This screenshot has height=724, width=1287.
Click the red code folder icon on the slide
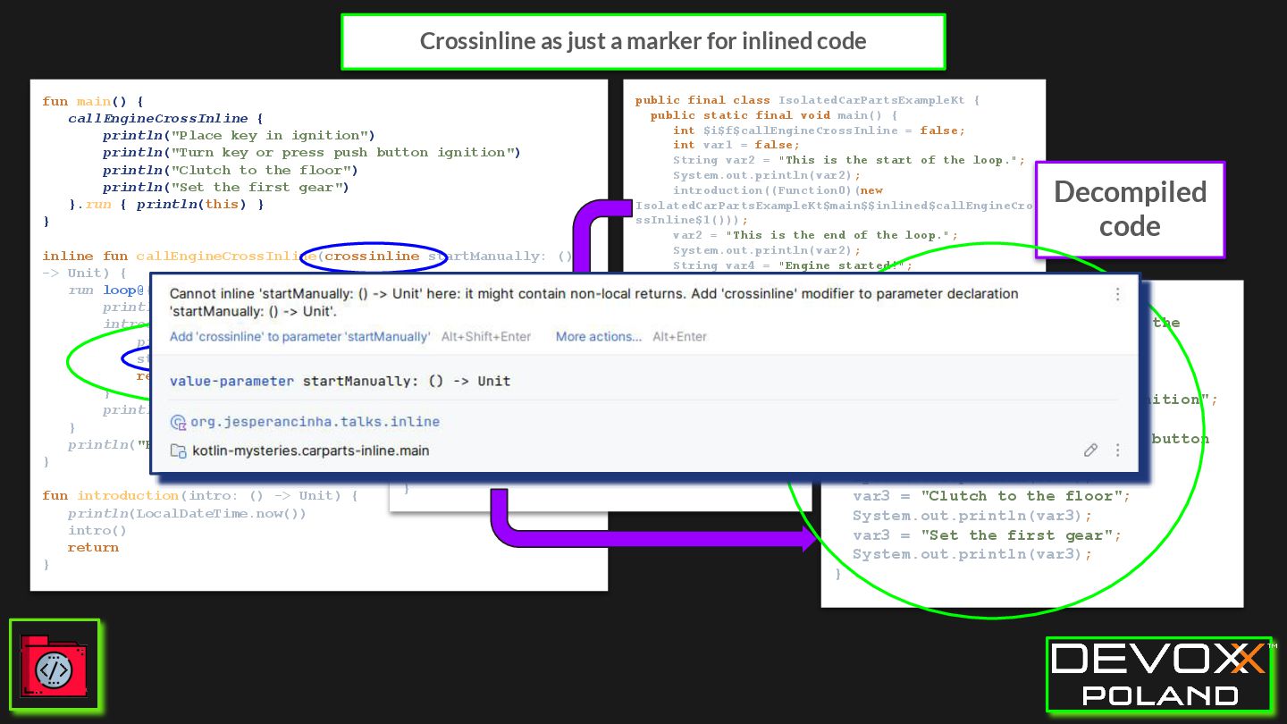[x=54, y=665]
